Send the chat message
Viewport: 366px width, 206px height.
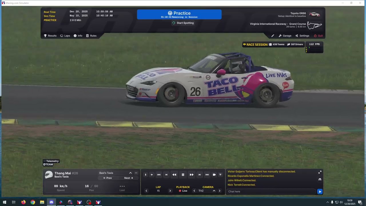320,191
